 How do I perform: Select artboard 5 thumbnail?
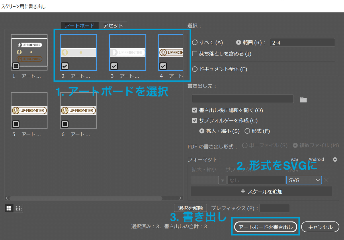click(x=29, y=110)
